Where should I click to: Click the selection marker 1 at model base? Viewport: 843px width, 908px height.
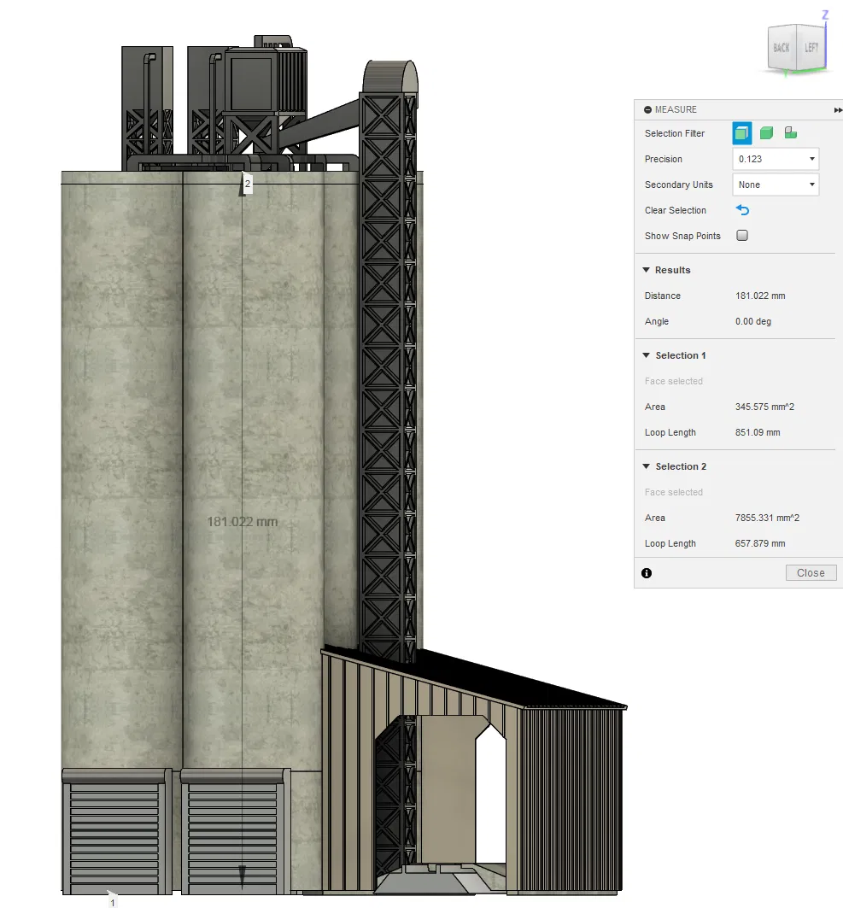pos(113,902)
